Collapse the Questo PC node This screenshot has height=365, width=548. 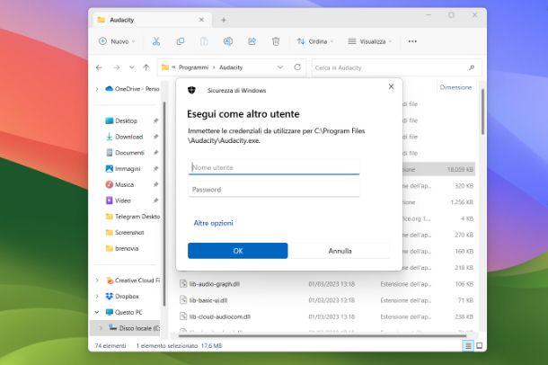(x=97, y=312)
